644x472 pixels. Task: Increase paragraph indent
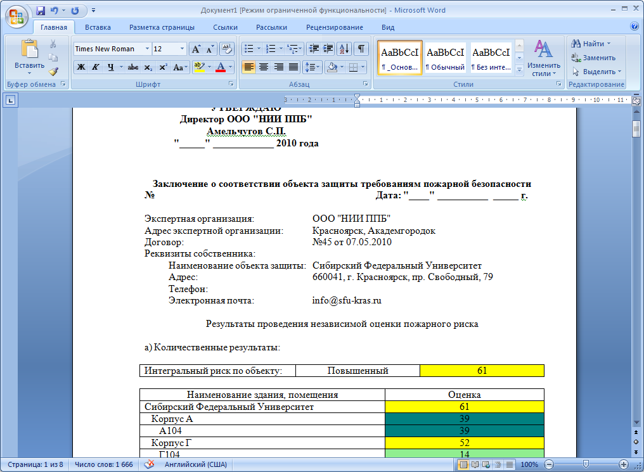(x=328, y=49)
